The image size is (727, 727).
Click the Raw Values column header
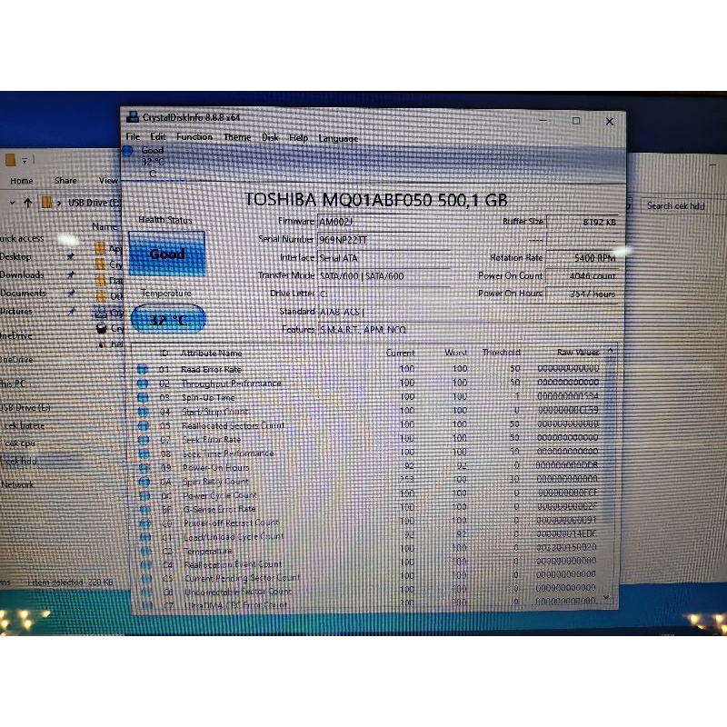(578, 353)
